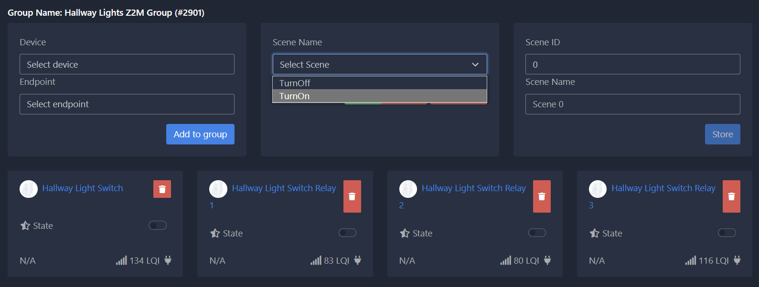This screenshot has height=287, width=759.
Task: Open Hallway Light Switch device link
Action: coord(83,188)
